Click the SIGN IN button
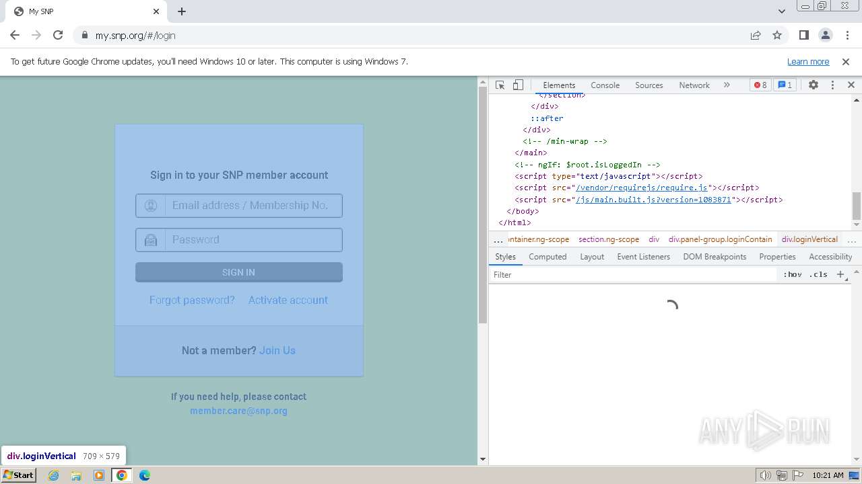Viewport: 862px width, 484px height. pos(239,272)
